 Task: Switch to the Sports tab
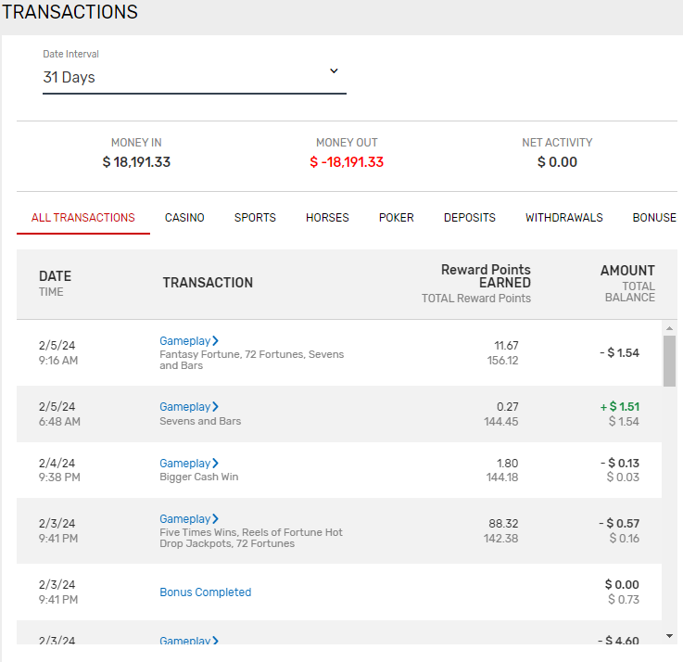(255, 218)
